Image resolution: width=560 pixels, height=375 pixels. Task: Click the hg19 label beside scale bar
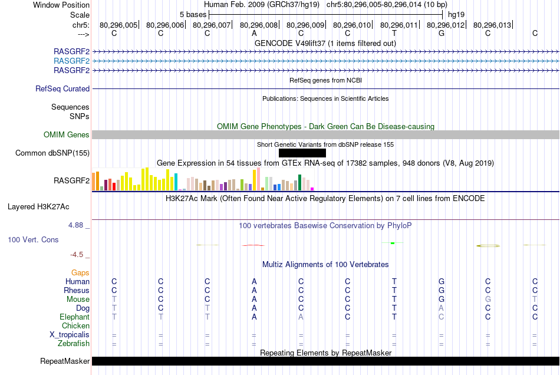456,15
